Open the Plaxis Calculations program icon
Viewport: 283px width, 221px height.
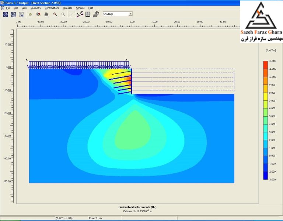click(x=13, y=14)
